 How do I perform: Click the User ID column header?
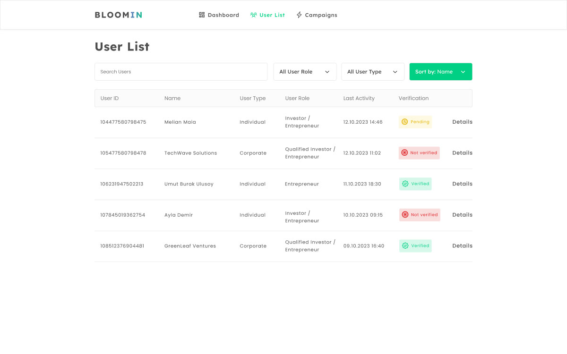110,98
